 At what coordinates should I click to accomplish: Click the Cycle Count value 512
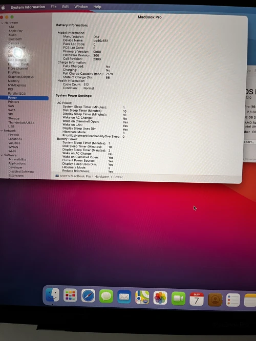pos(86,84)
